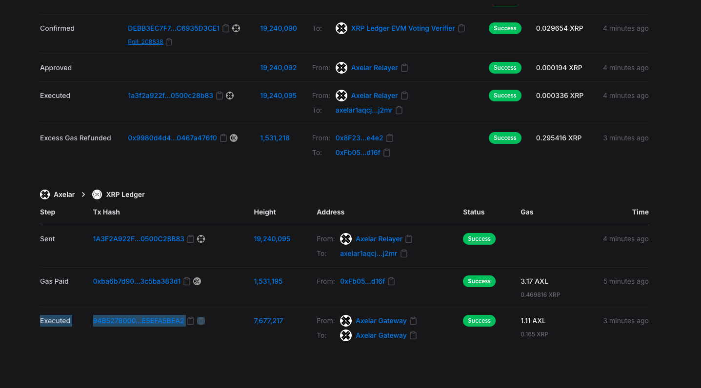Image resolution: width=701 pixels, height=388 pixels.
Task: Open block height 19,240,090
Action: (279, 28)
